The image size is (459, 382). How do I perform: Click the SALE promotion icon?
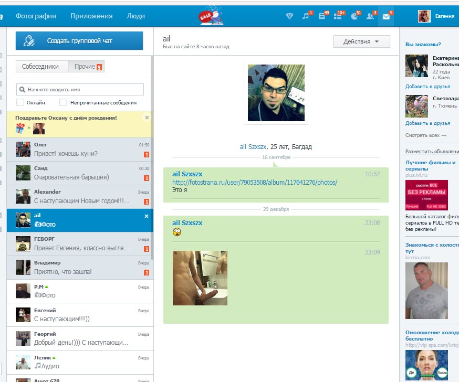210,16
